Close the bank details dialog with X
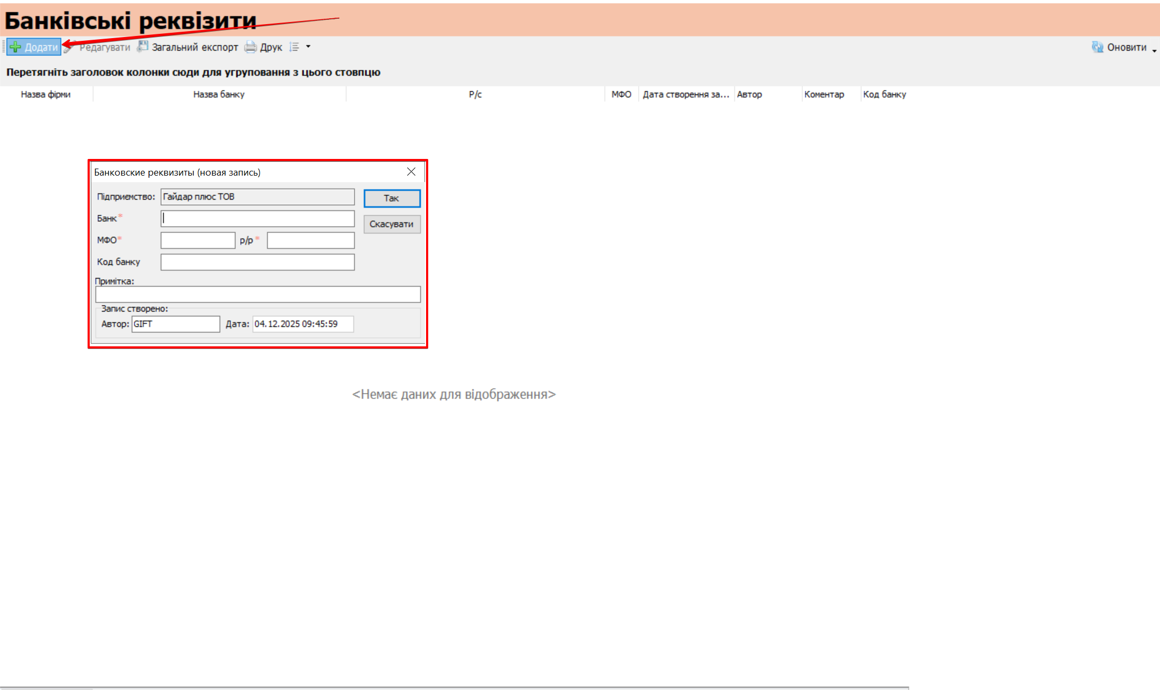This screenshot has height=690, width=1160. pos(411,172)
